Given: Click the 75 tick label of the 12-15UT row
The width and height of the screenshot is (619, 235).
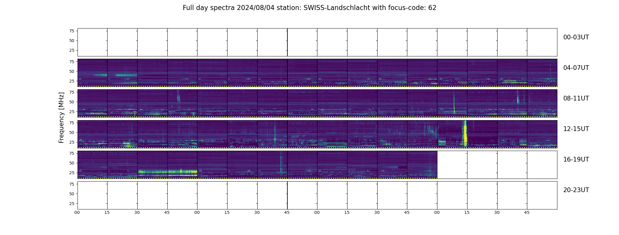Looking at the screenshot, I should (x=72, y=122).
